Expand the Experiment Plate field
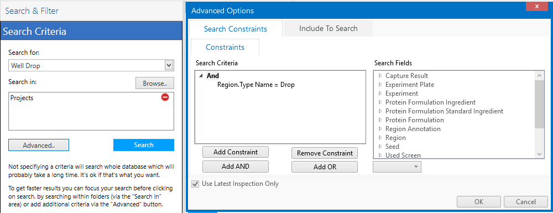 pyautogui.click(x=380, y=85)
